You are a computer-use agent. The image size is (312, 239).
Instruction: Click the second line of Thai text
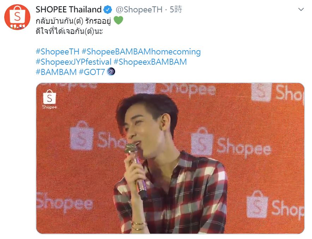[69, 31]
